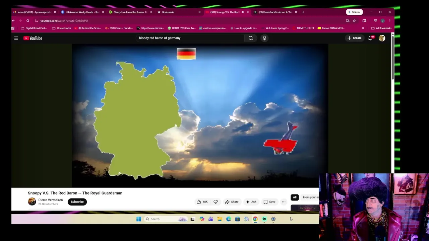Open Pierre Vermeiren channel name link

[x=50, y=200]
